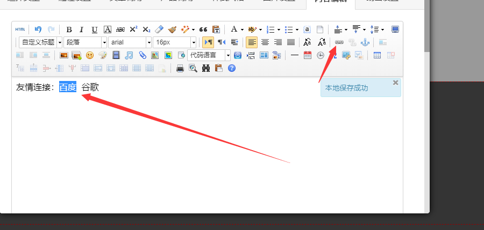Viewport: 484px width, 230px height.
Task: Attach a file with paperclip icon
Action: (x=142, y=55)
